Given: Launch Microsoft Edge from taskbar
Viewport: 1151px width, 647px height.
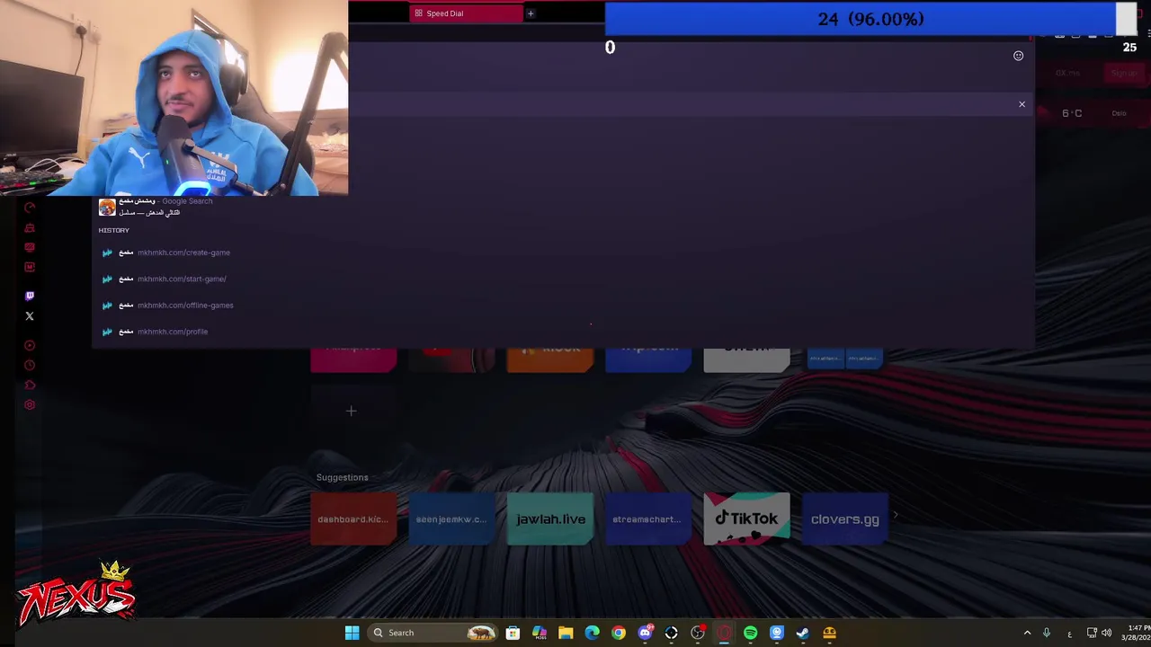Looking at the screenshot, I should coord(592,633).
